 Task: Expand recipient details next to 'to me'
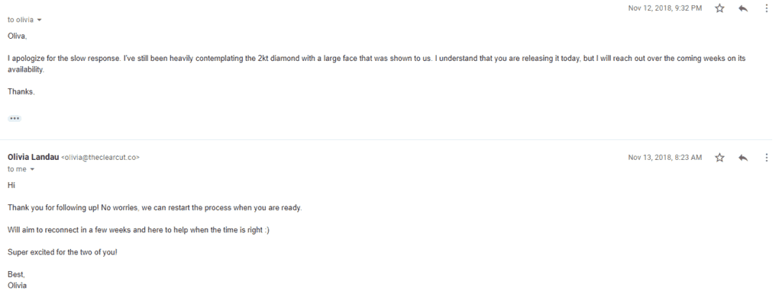coord(32,170)
